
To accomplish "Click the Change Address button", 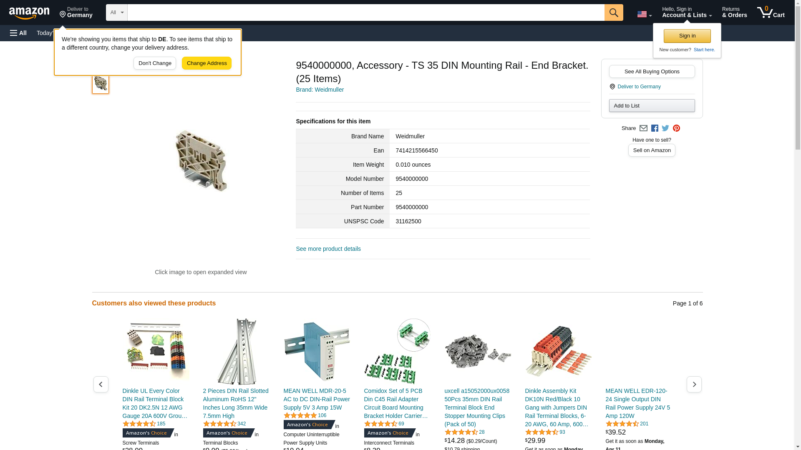I will click(207, 63).
